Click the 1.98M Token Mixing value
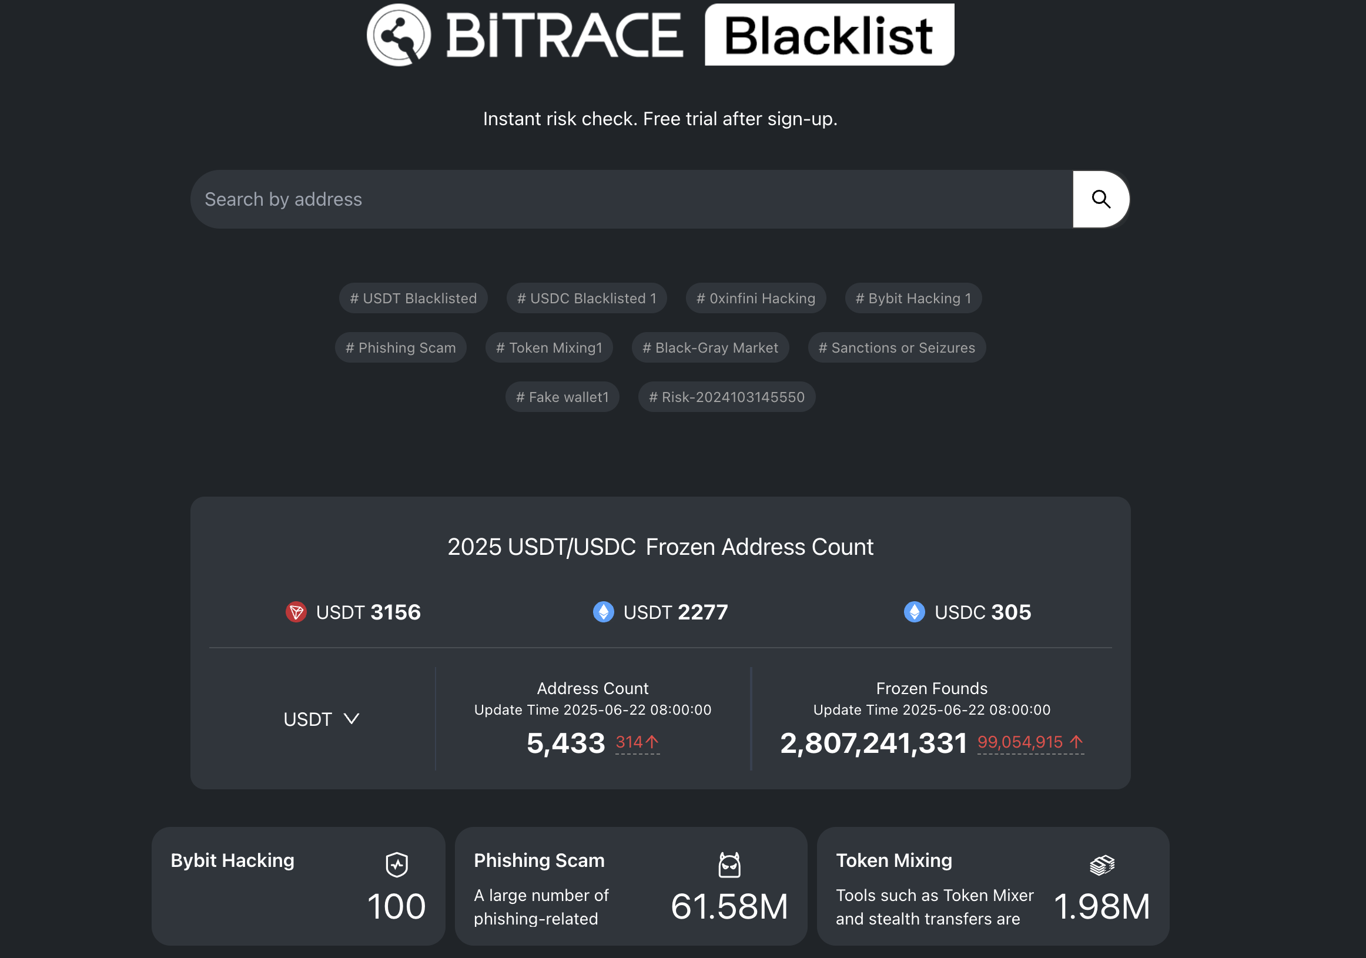 (x=1102, y=906)
